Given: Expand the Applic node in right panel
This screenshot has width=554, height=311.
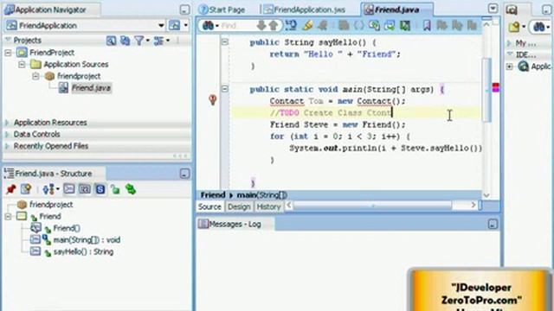Looking at the screenshot, I should (x=510, y=67).
